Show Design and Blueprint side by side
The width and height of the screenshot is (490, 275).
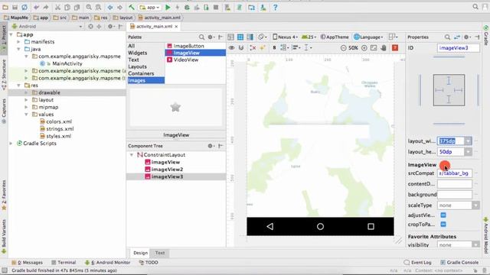tap(250, 37)
